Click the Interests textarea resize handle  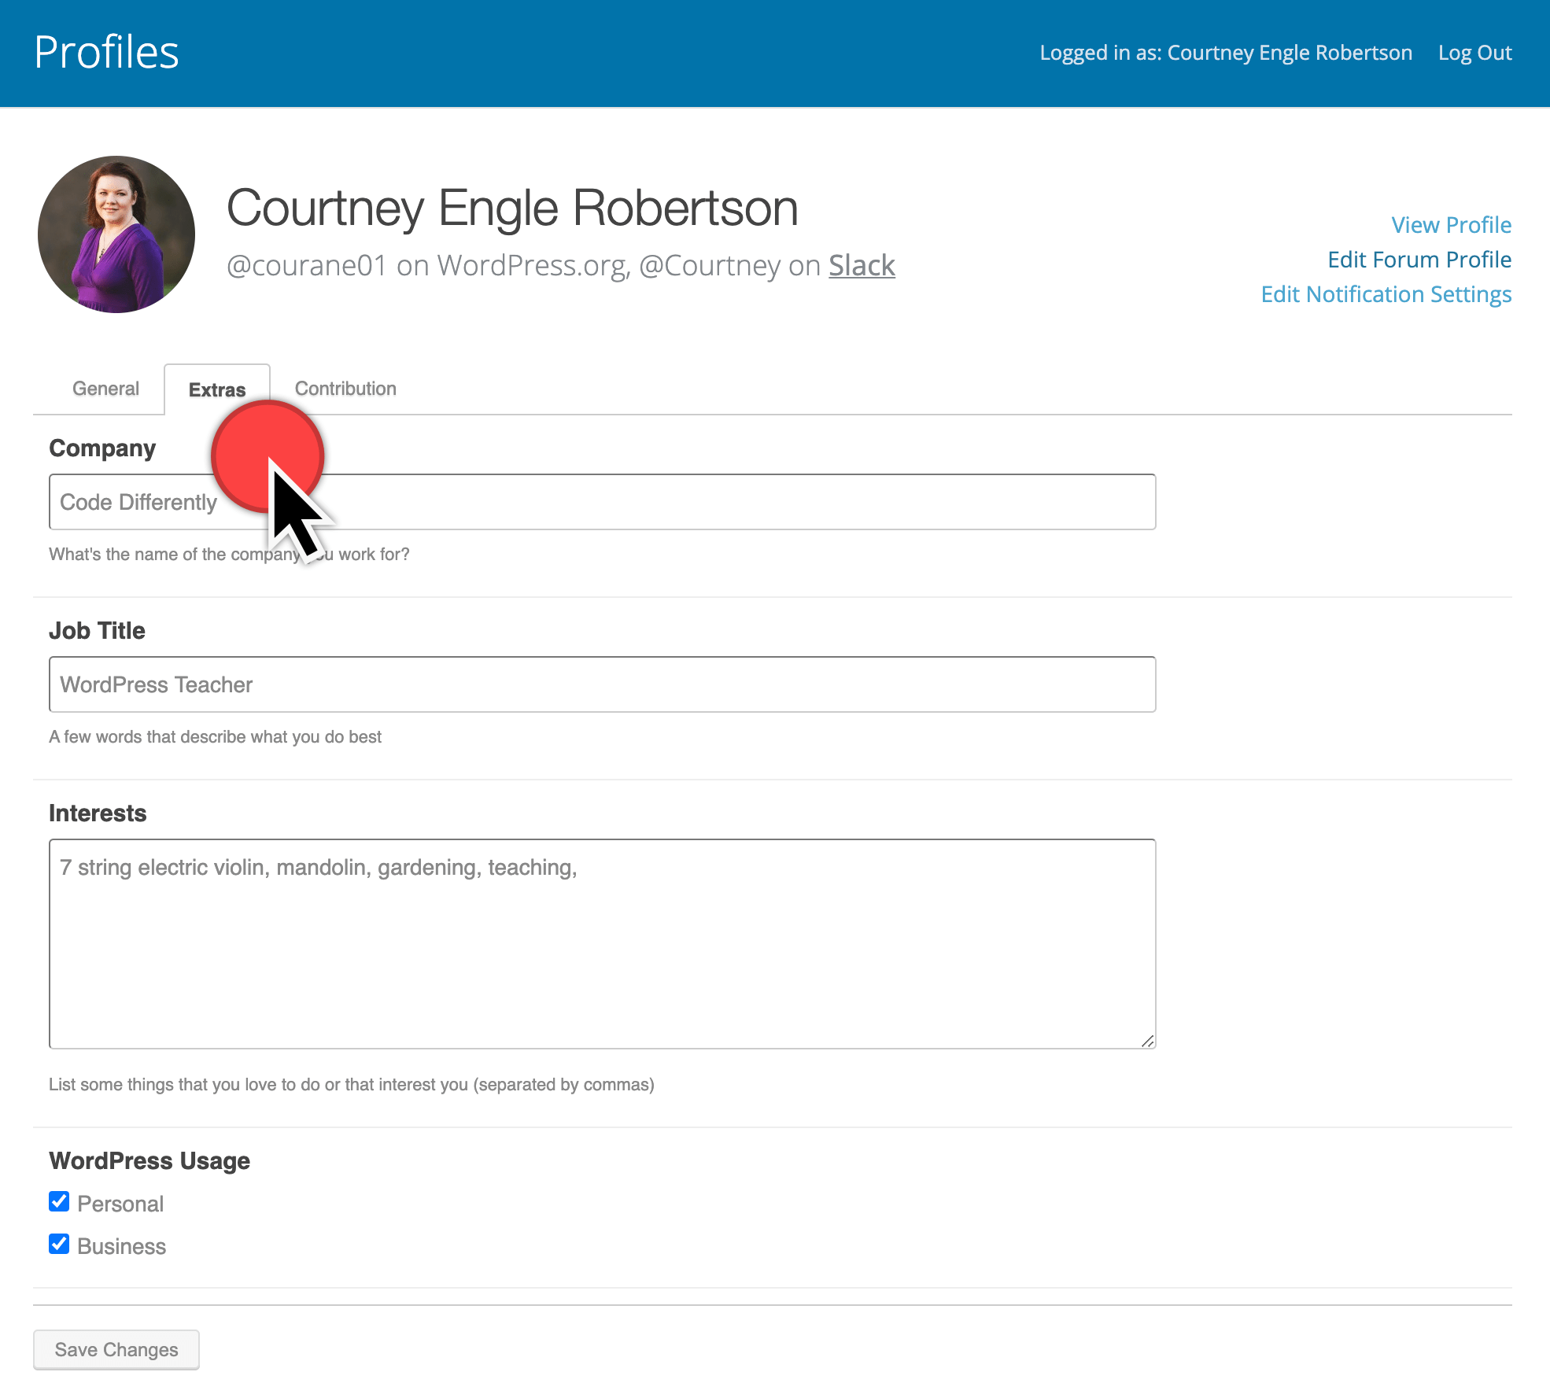coord(1147,1041)
